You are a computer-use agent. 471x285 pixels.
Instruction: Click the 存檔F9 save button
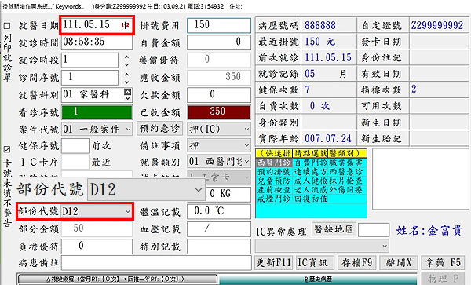[x=356, y=263]
